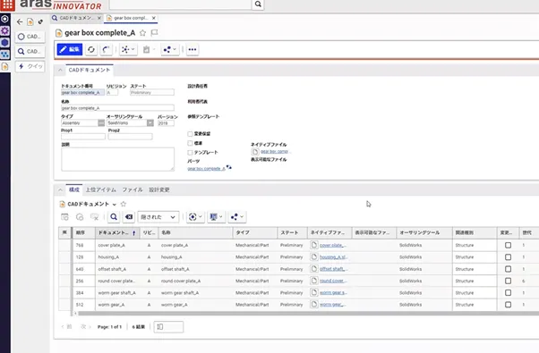
Task: Open the blue hexagon icon in left sidebar
Action: coord(4,43)
